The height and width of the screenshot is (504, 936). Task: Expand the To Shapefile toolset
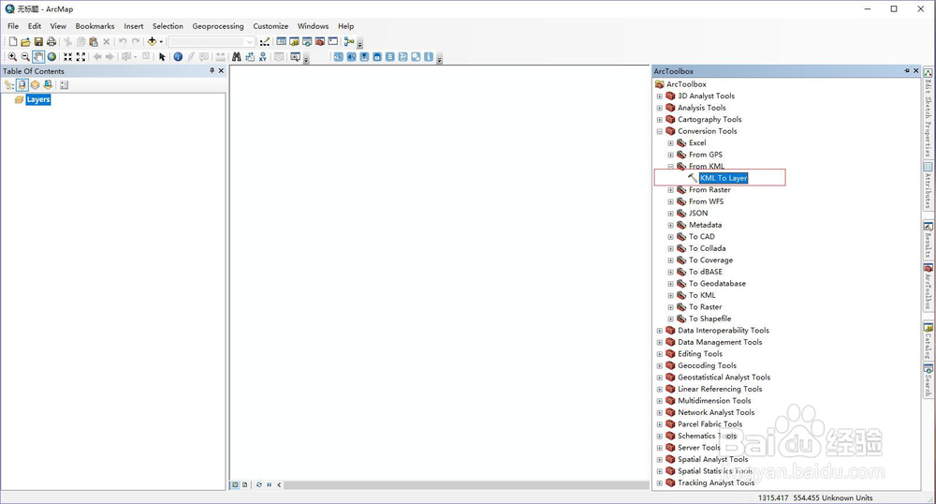click(670, 319)
